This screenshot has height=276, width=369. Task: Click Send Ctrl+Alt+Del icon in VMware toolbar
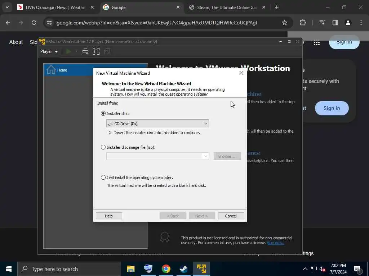pyautogui.click(x=85, y=51)
